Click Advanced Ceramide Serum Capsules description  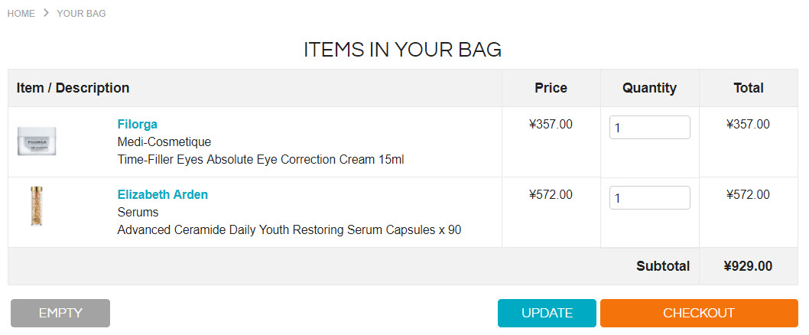click(x=290, y=229)
